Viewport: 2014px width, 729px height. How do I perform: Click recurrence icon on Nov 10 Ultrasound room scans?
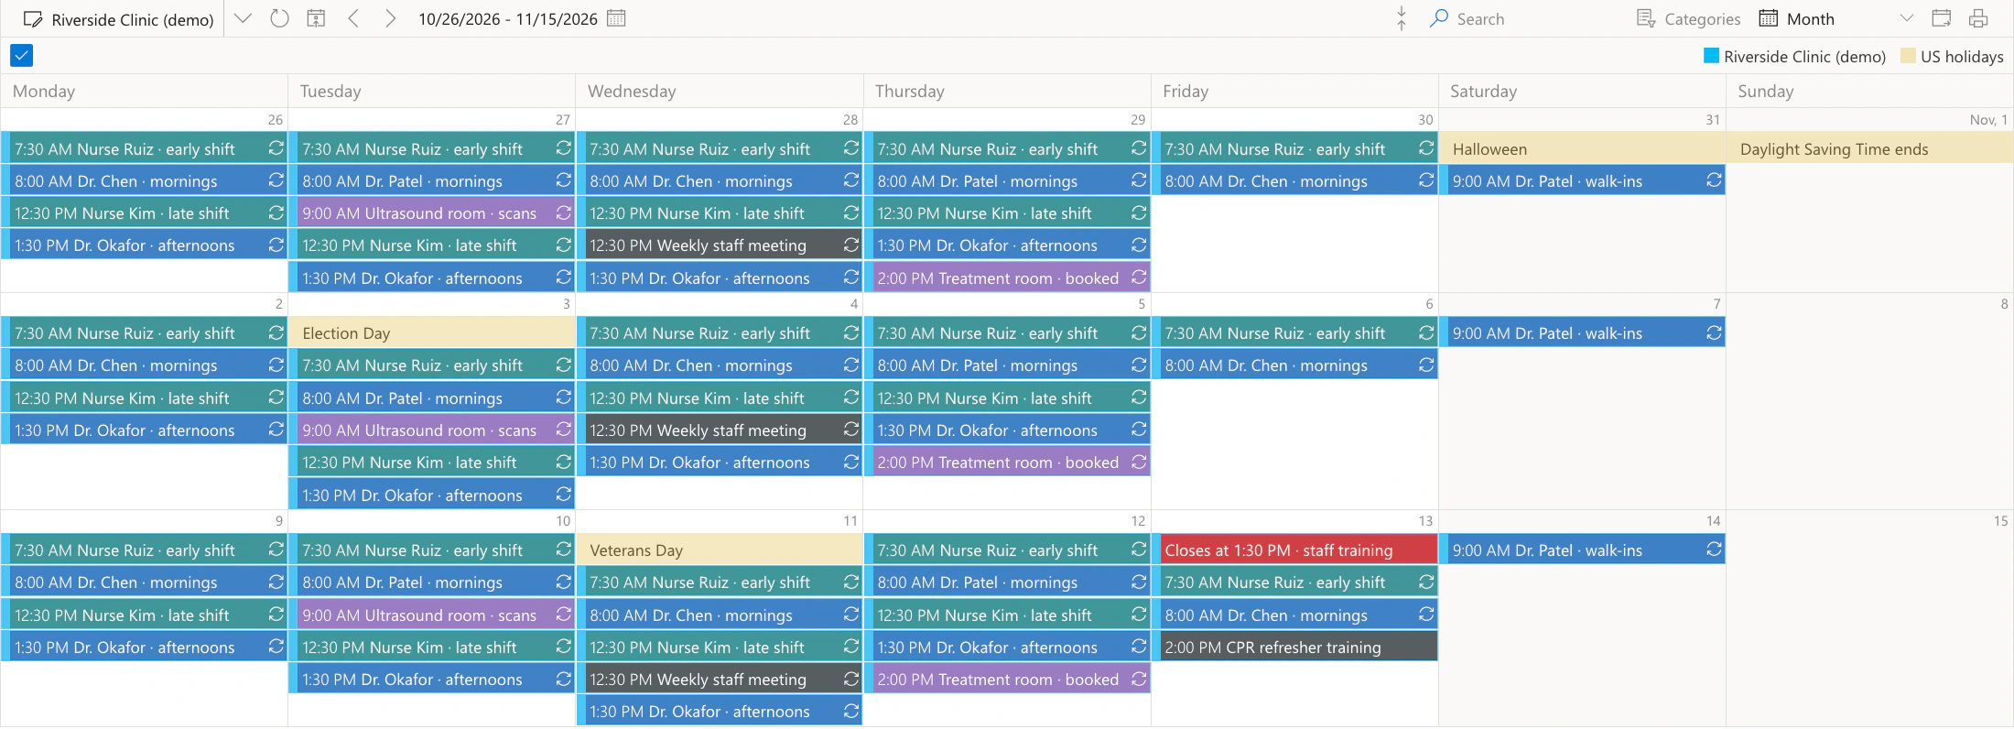tap(564, 615)
